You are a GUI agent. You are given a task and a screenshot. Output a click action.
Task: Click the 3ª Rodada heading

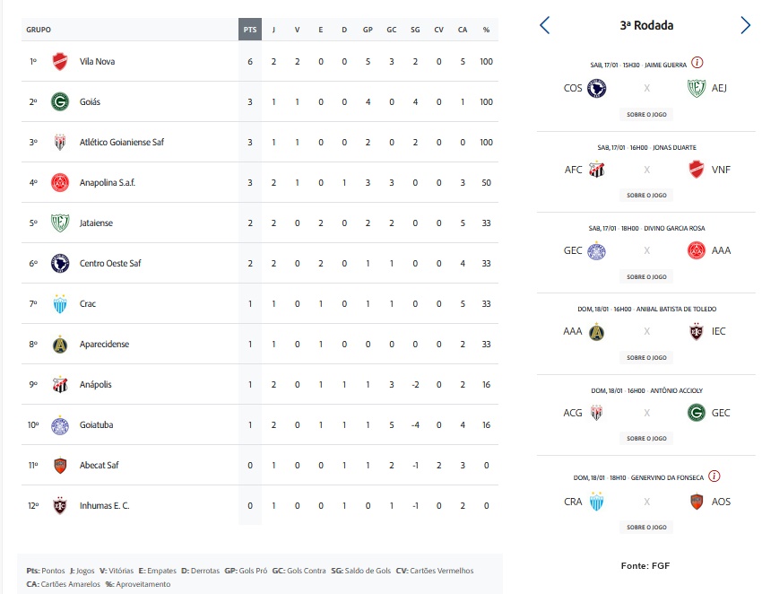(x=646, y=25)
